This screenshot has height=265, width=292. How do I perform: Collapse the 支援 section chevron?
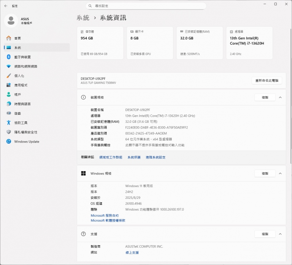(x=280, y=234)
